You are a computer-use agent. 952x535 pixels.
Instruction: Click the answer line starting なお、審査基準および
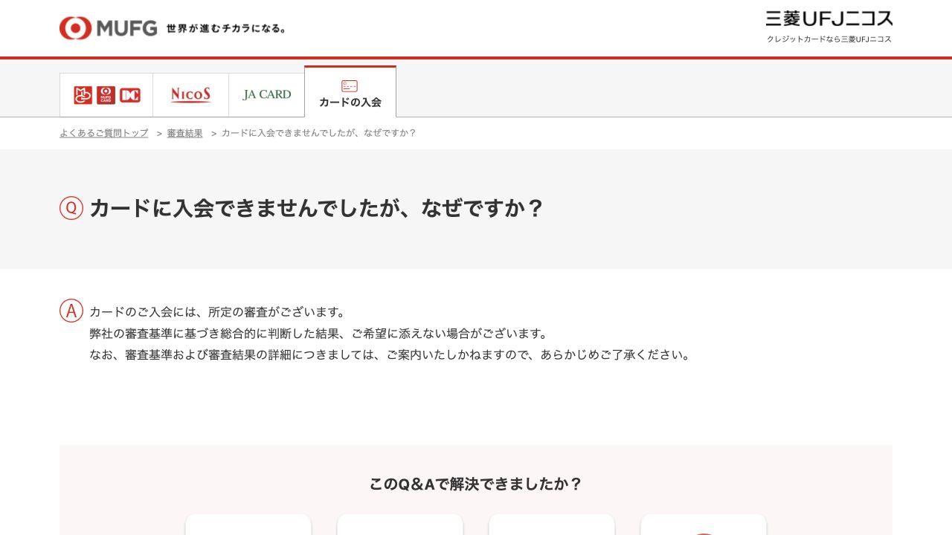(390, 355)
